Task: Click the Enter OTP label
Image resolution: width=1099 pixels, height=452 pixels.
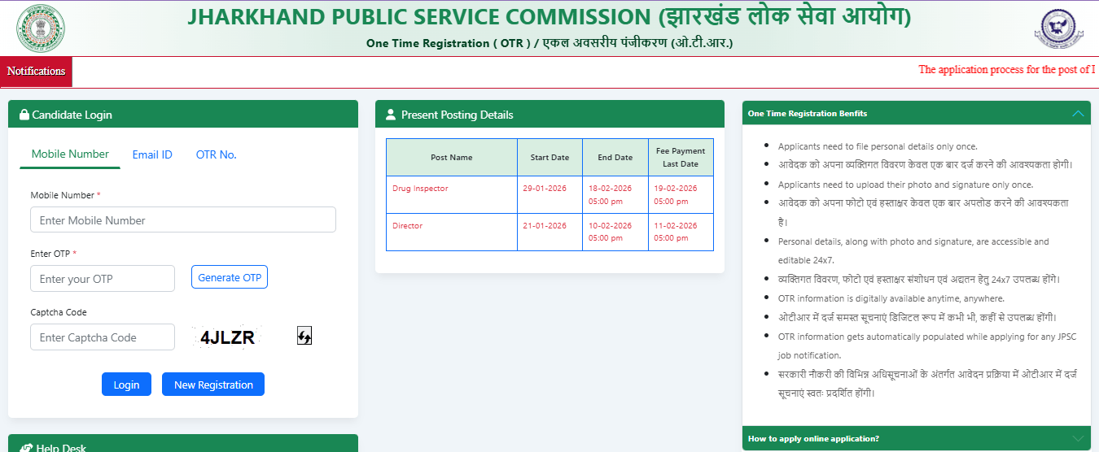Action: pyautogui.click(x=54, y=254)
